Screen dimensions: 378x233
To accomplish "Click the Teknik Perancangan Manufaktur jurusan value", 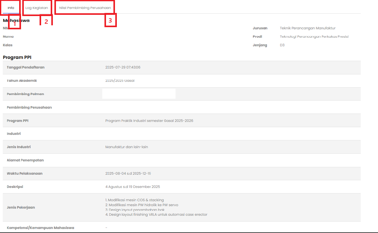I will click(x=307, y=28).
